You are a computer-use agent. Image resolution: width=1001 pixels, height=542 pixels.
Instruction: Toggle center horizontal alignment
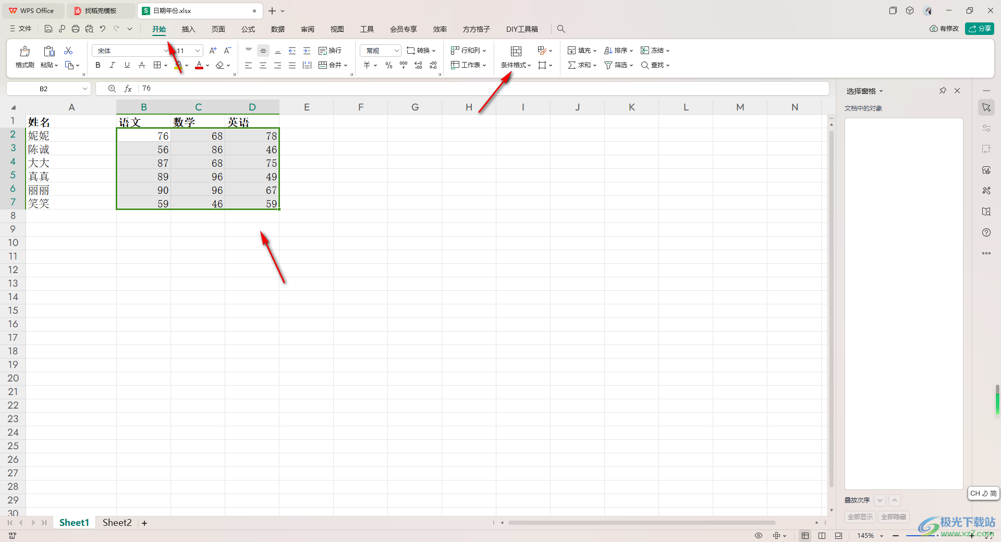[263, 65]
